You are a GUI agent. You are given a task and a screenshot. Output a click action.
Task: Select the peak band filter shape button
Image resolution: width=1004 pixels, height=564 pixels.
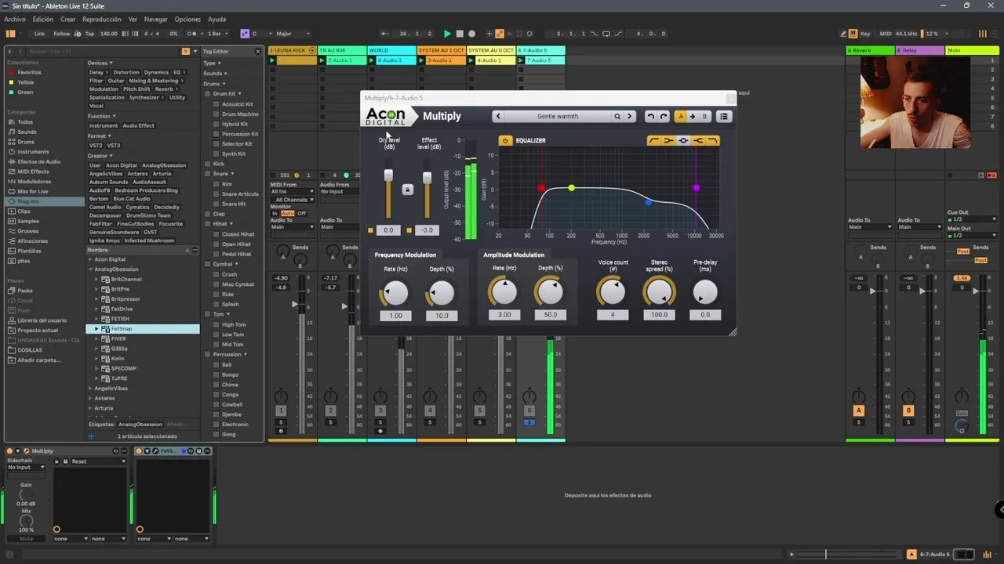683,141
